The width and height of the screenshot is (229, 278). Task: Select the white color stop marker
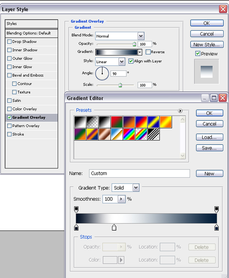pyautogui.click(x=114, y=227)
